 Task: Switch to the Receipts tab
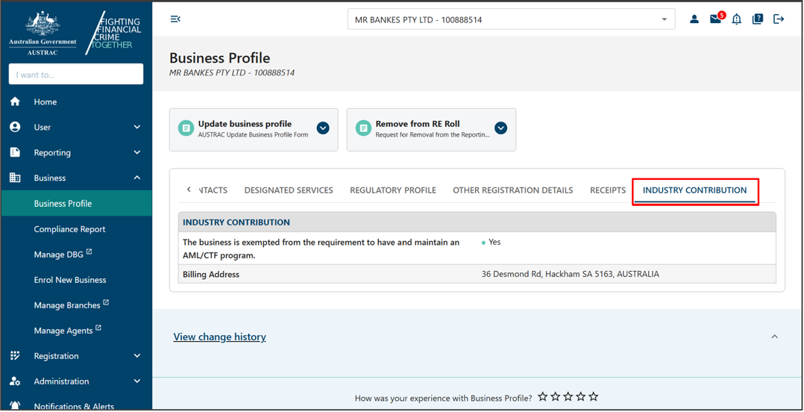(x=608, y=190)
